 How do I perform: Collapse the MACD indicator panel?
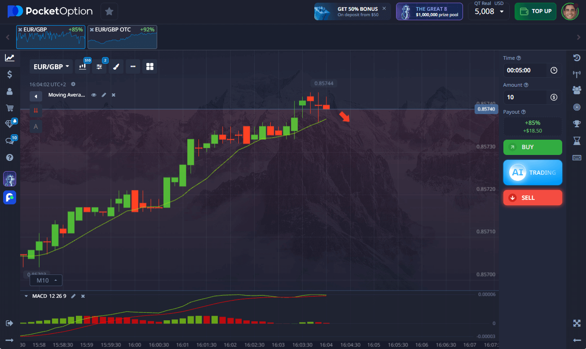point(26,296)
